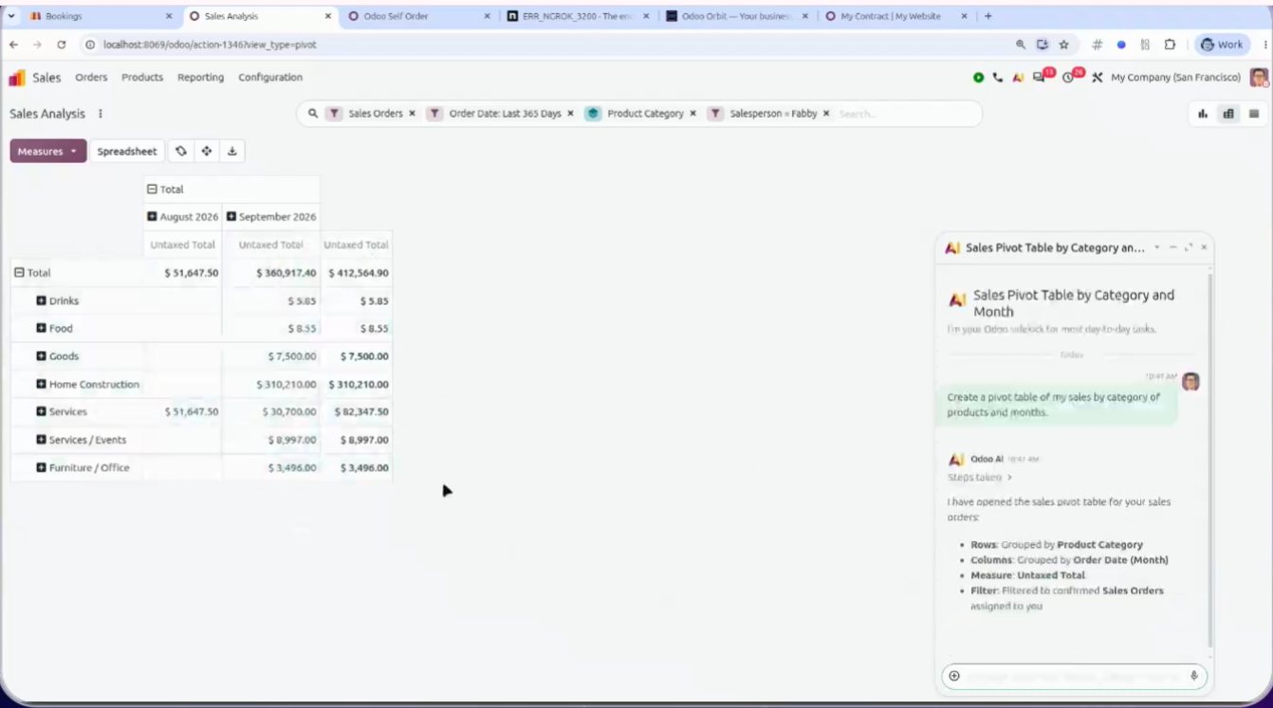Close the AI chat panel
The width and height of the screenshot is (1273, 708).
(x=1205, y=247)
